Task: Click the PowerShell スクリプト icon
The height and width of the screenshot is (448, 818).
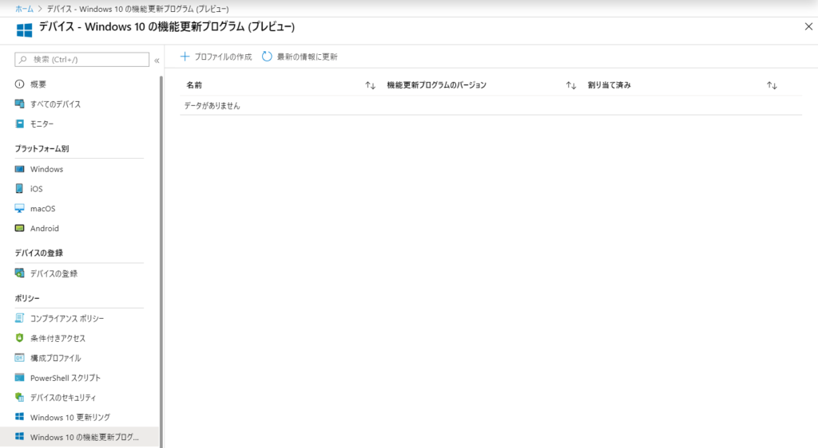Action: (19, 378)
